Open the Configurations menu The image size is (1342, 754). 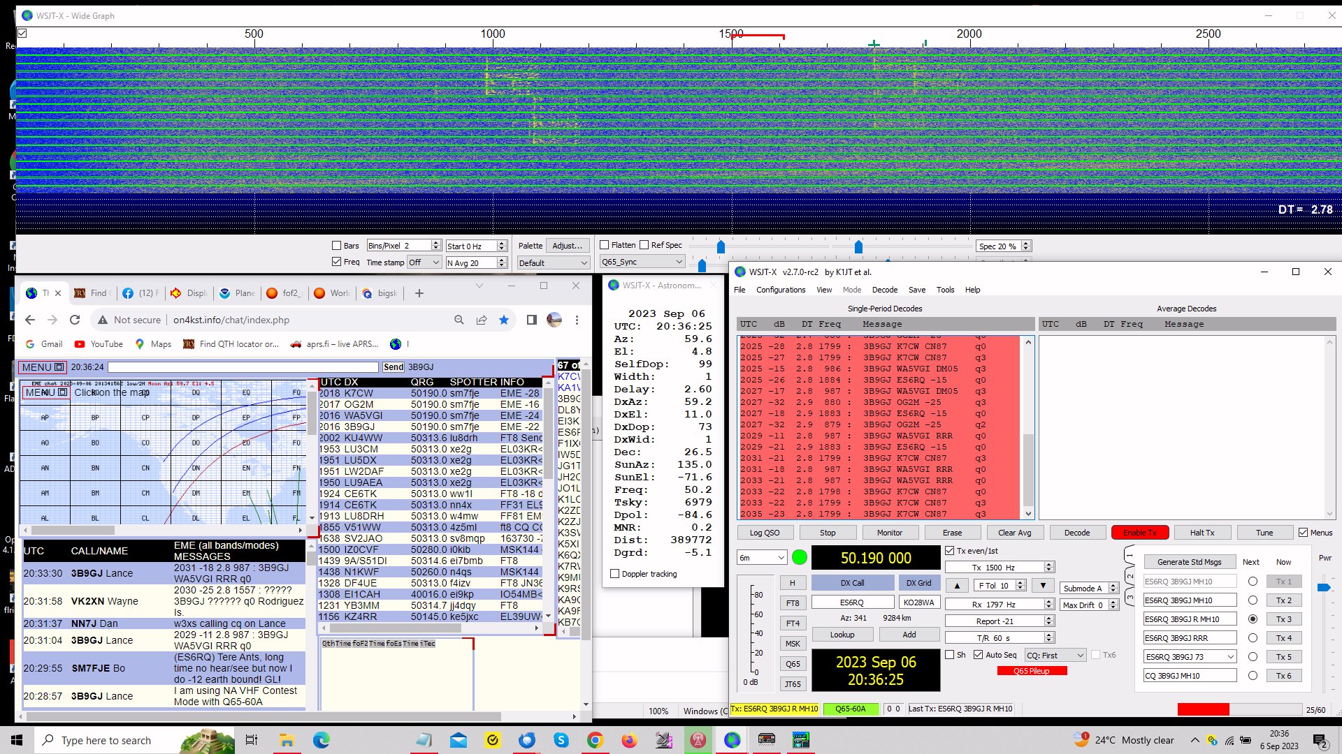pos(780,290)
